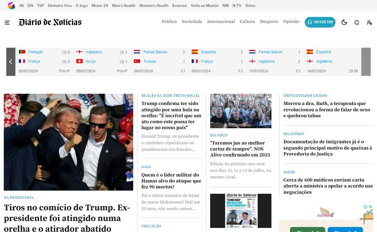Open N-TV link
Image resolution: width=377 pixels, height=232 pixels.
pyautogui.click(x=237, y=6)
